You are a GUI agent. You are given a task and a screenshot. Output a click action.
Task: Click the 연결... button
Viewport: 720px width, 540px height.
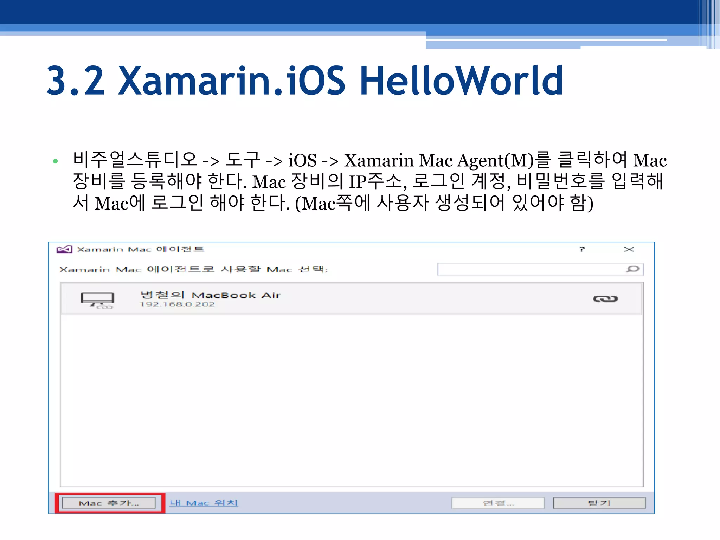(x=498, y=503)
